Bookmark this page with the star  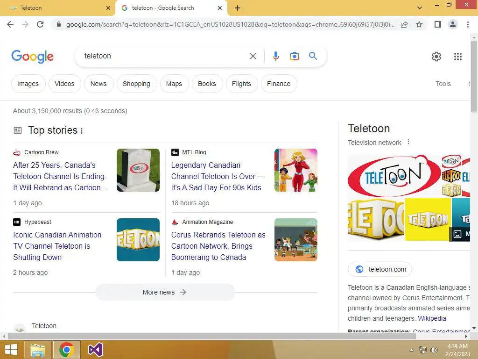(419, 24)
